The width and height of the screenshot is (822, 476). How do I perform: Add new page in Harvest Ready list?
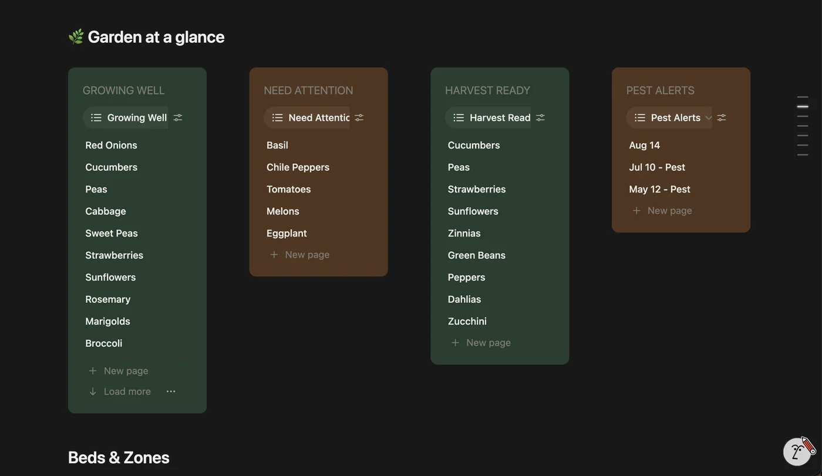click(x=481, y=343)
